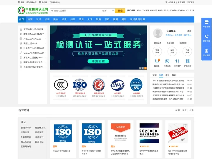Click the magnifier icon in the search box
Viewport: 212px width, 159px height.
click(52, 11)
